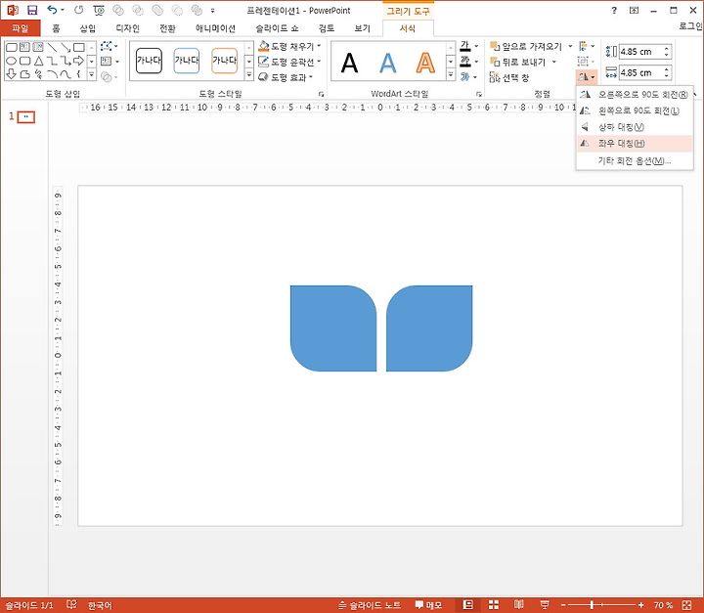Apply the blue outline 가나다 shape style
The image size is (704, 613).
187,61
